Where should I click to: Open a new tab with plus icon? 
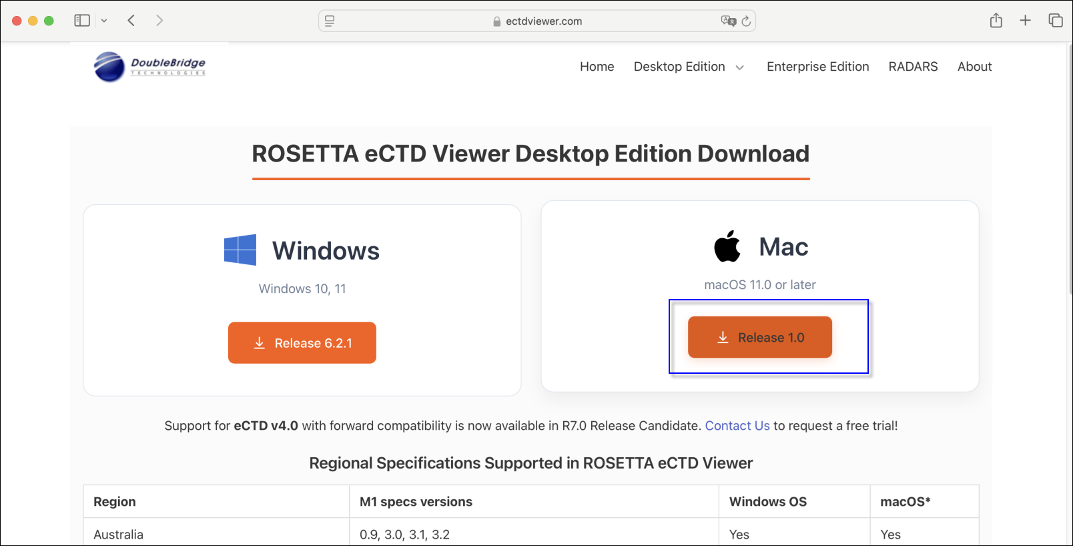tap(1025, 21)
